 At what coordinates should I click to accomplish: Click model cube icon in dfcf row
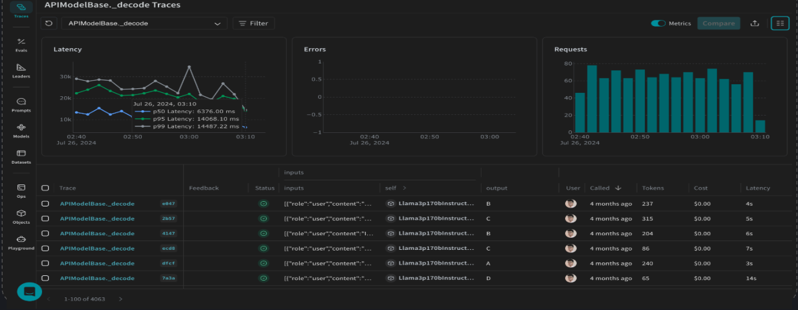391,264
